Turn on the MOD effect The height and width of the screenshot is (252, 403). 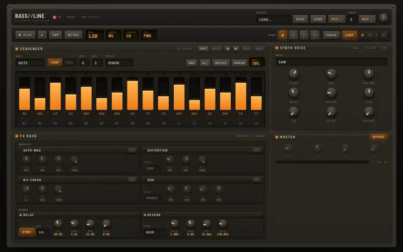(256, 180)
